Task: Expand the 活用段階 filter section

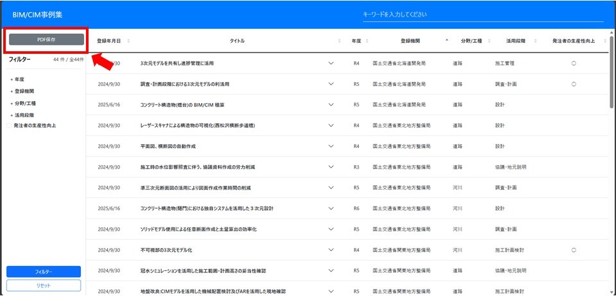Action: click(x=11, y=115)
